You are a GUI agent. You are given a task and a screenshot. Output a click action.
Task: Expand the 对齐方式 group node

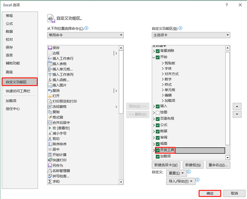[163, 74]
